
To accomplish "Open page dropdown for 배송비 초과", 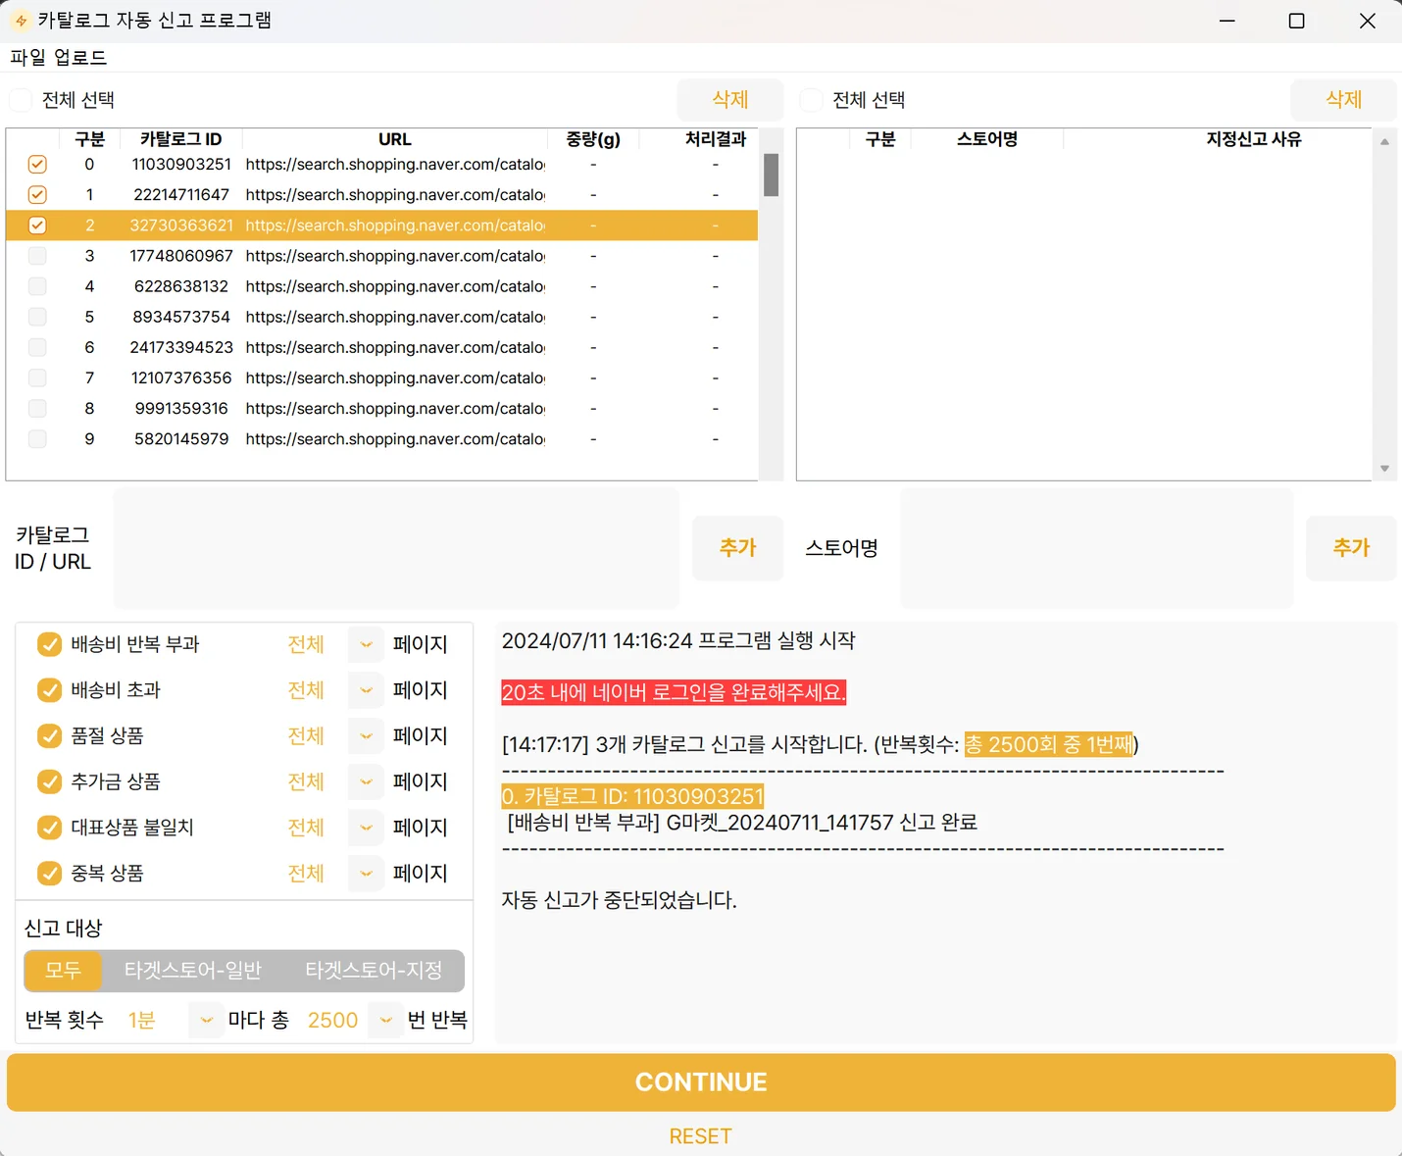I will tap(366, 690).
